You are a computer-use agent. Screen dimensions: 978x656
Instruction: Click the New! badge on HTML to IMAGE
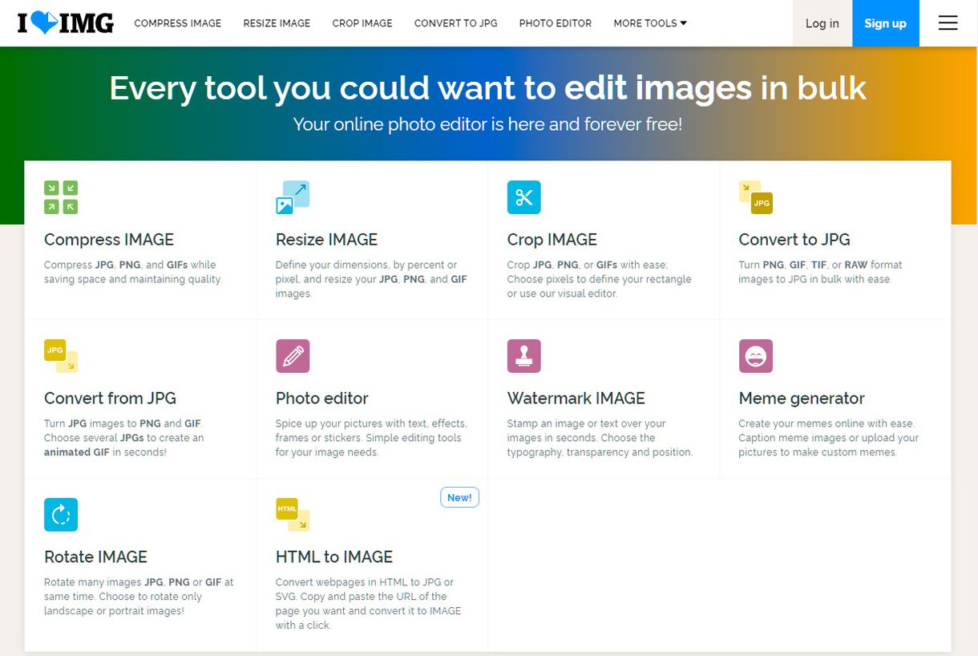pyautogui.click(x=459, y=497)
